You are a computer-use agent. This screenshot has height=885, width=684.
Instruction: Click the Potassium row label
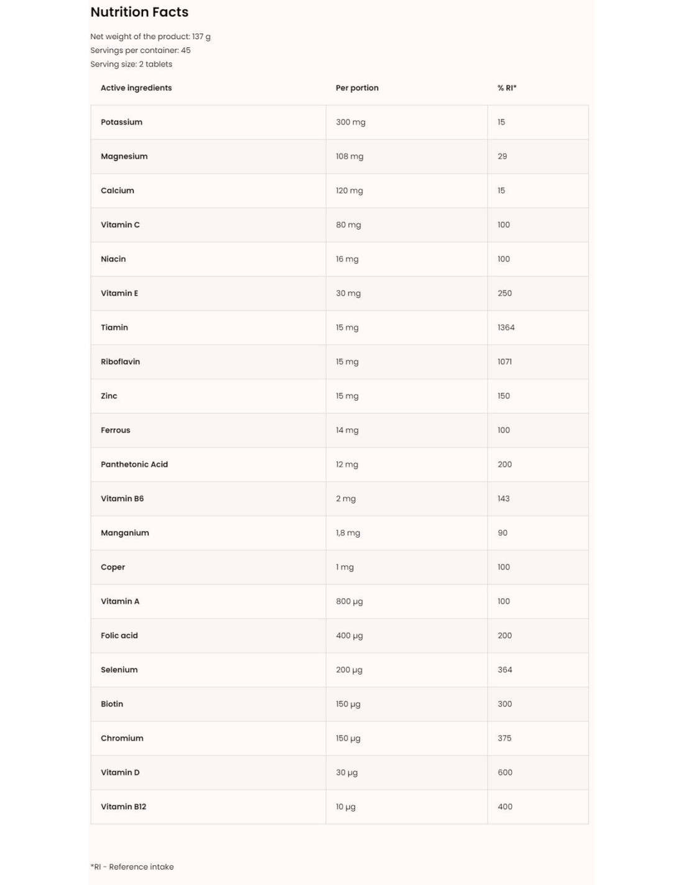[121, 122]
